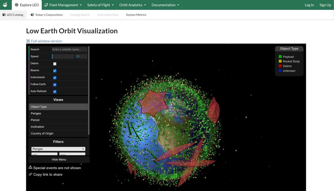Click the expand icon for Full-window version
The image size is (334, 191).
click(28, 41)
